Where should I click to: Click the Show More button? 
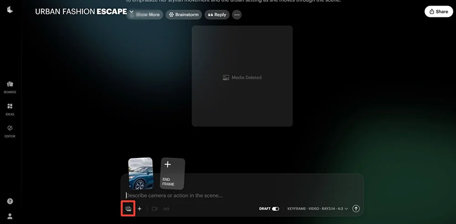coord(145,15)
